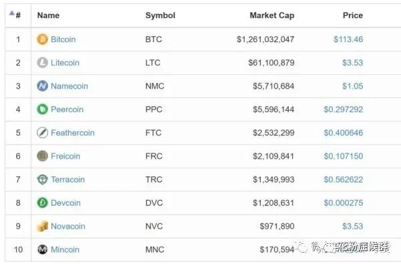Click the Terracoin gem icon
Viewport: 401px width, 264px height.
coord(42,179)
